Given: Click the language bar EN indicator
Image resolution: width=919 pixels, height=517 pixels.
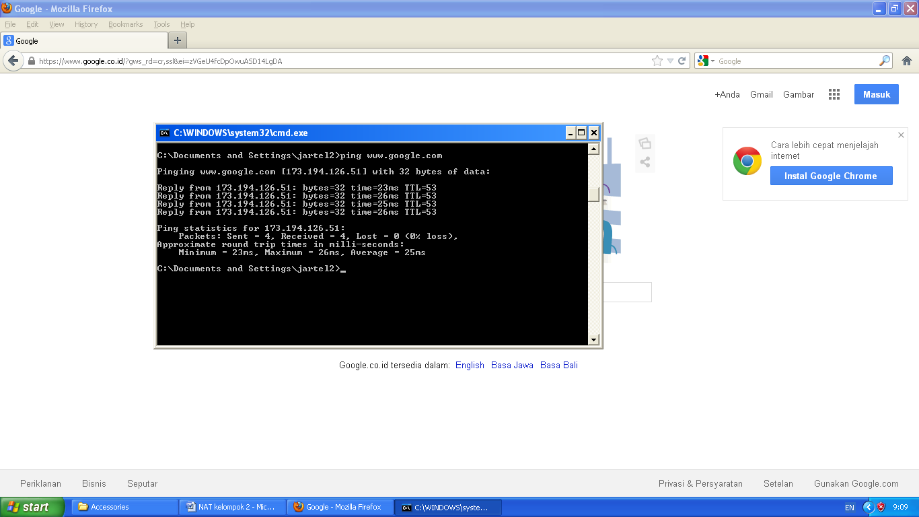Looking at the screenshot, I should 850,508.
